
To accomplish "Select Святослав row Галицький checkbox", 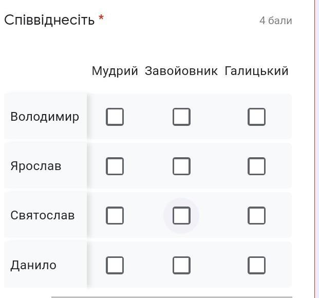I will tap(256, 215).
